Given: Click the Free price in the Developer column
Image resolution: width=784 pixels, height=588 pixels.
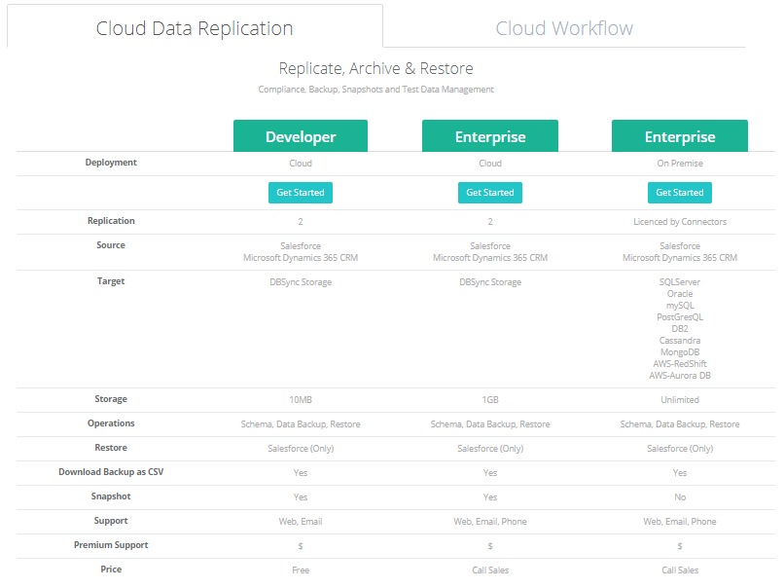Looking at the screenshot, I should (301, 570).
